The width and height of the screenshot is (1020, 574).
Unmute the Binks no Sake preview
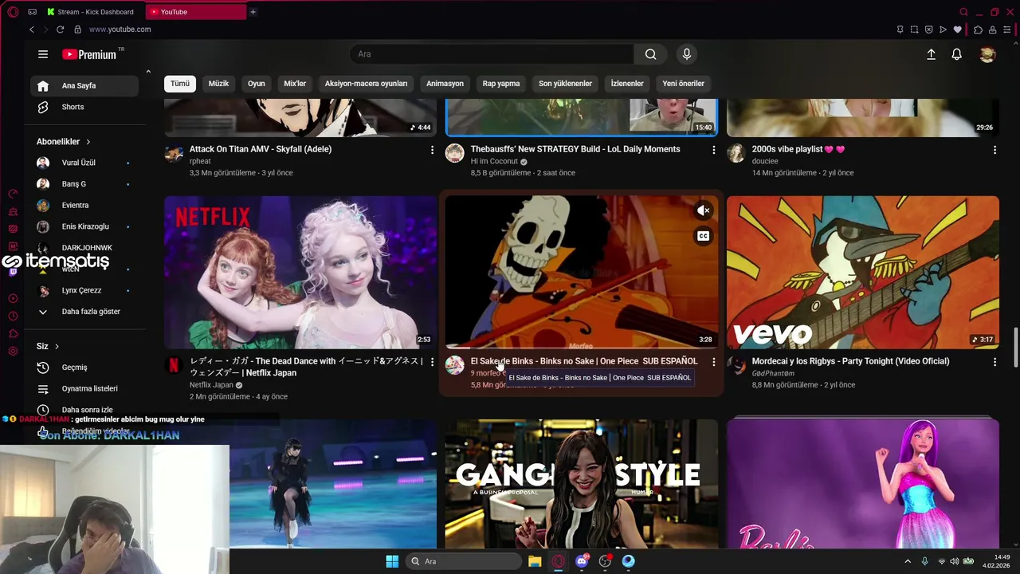click(703, 210)
